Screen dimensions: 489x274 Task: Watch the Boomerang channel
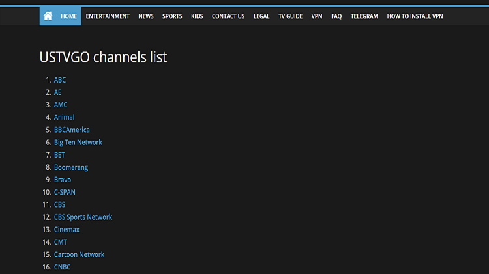71,167
